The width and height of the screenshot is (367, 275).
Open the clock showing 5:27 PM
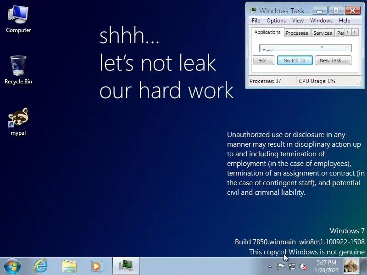tap(327, 262)
